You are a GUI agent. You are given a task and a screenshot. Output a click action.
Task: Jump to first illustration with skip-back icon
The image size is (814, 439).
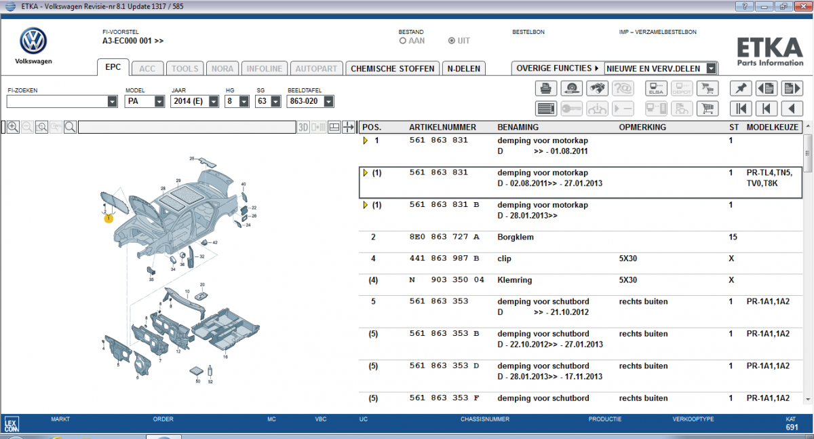(x=741, y=109)
